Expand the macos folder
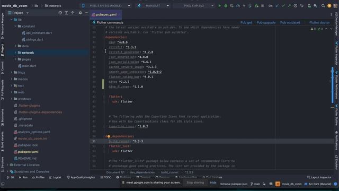Screen dimensions: 339x191 point(12,79)
